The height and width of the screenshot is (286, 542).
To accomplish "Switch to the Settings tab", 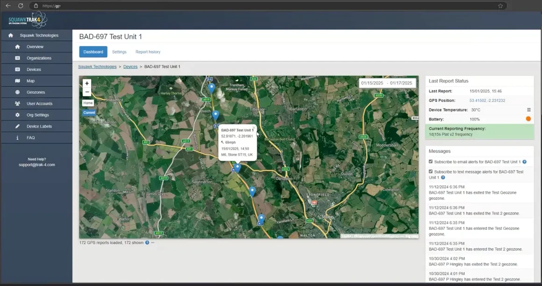I will 119,52.
